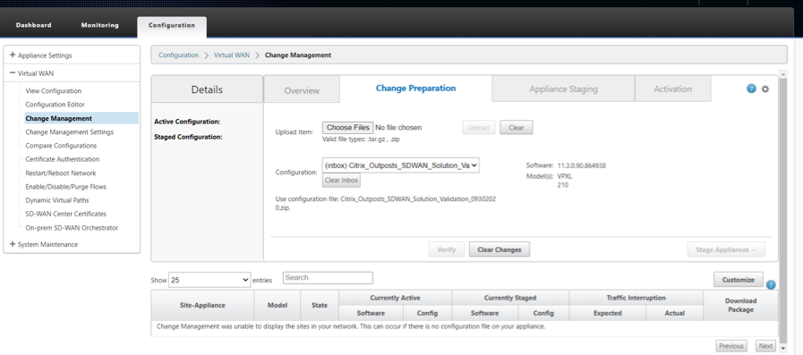
Task: Click the Change Management breadcrumb text
Action: click(x=298, y=55)
